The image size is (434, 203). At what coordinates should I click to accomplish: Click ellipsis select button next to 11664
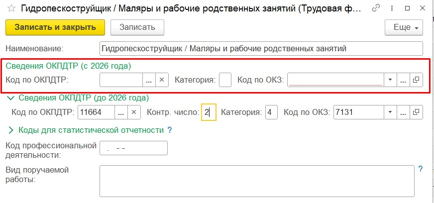coord(121,112)
